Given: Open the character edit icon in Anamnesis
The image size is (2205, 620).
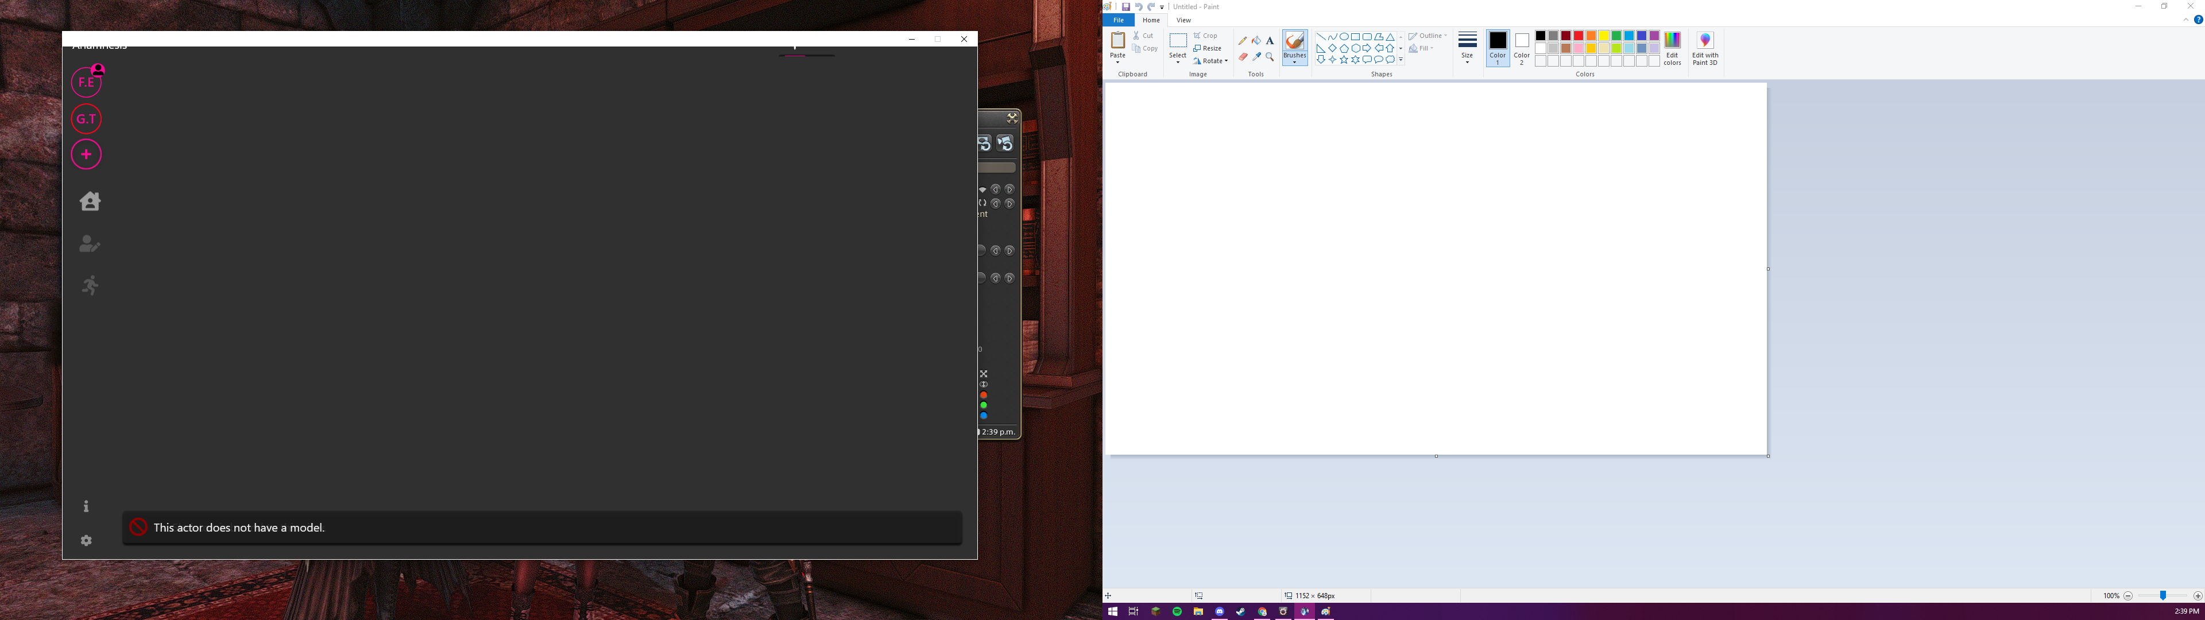Looking at the screenshot, I should (90, 244).
